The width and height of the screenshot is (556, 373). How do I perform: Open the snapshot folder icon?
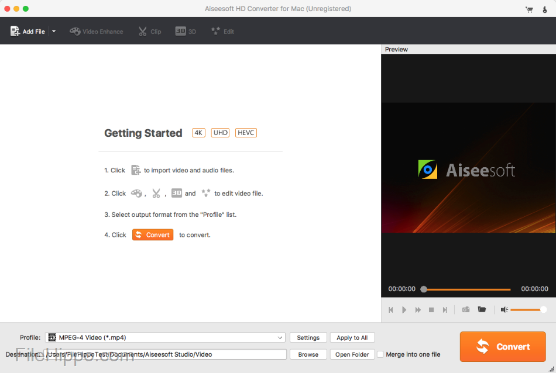(x=482, y=309)
